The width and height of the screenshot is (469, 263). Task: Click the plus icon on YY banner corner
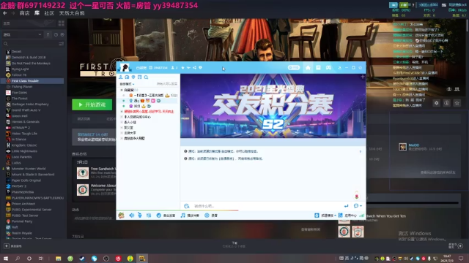pyautogui.click(x=363, y=77)
